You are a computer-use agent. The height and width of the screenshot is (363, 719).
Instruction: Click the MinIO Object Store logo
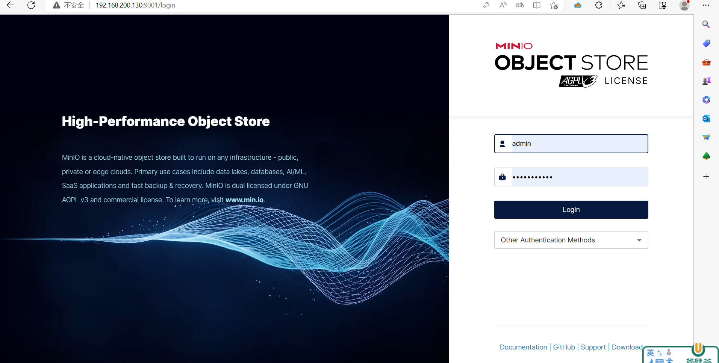click(571, 65)
